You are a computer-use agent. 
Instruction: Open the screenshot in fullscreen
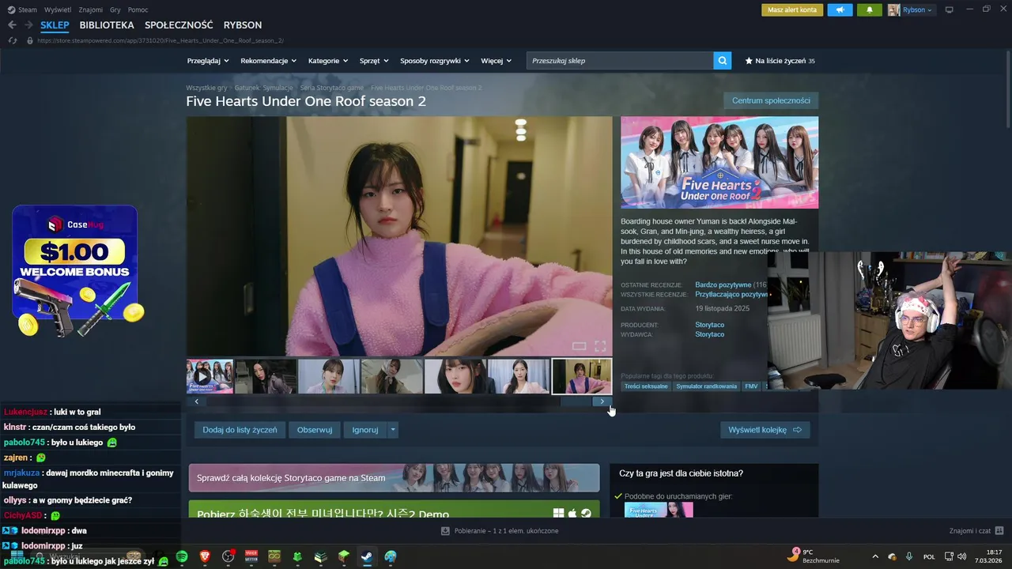click(x=600, y=345)
